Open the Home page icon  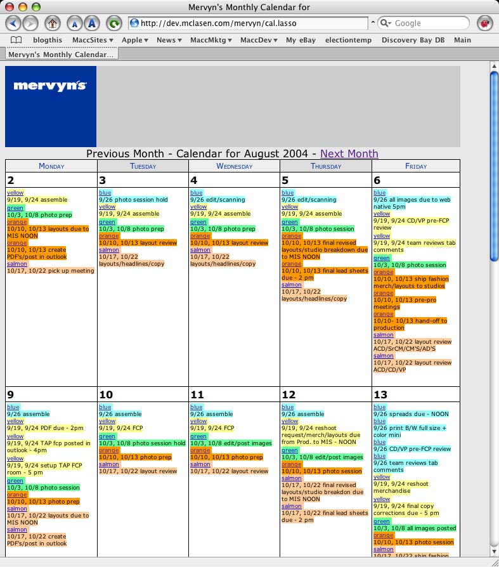coord(53,23)
